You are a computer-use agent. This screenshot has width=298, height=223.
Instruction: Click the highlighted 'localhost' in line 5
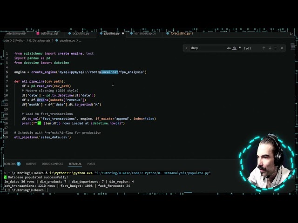(x=109, y=72)
